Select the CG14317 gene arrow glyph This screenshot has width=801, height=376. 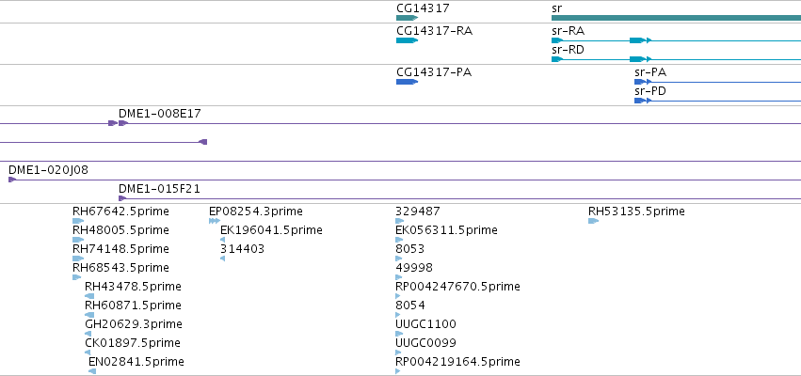408,18
